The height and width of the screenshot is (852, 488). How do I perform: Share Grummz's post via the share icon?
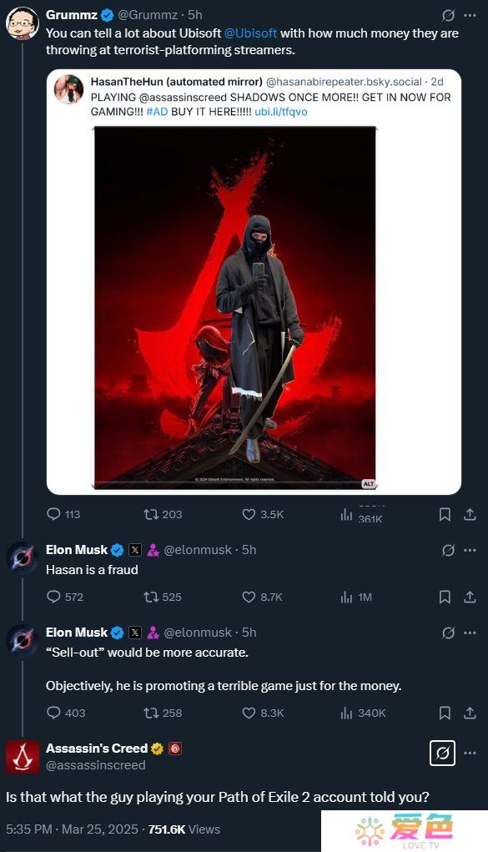[470, 514]
